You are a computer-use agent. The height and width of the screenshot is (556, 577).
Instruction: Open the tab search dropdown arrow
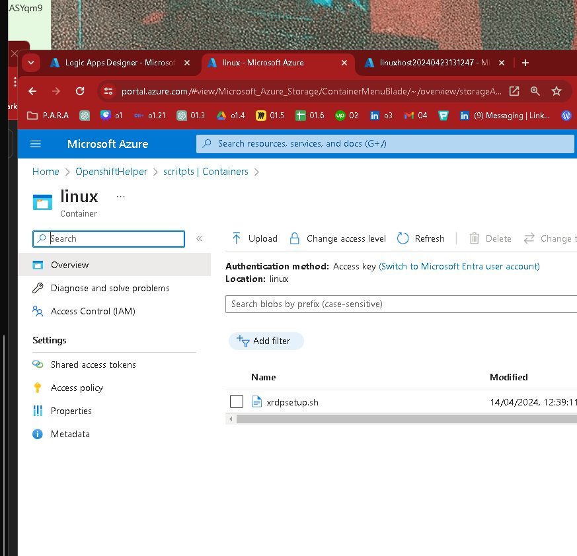31,63
